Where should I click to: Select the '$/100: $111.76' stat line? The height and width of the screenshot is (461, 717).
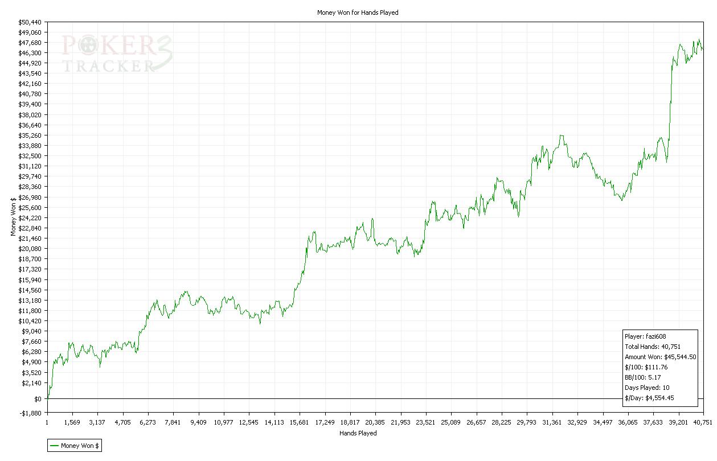pyautogui.click(x=646, y=367)
